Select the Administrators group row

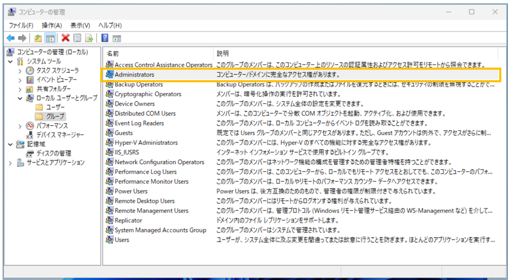click(301, 75)
